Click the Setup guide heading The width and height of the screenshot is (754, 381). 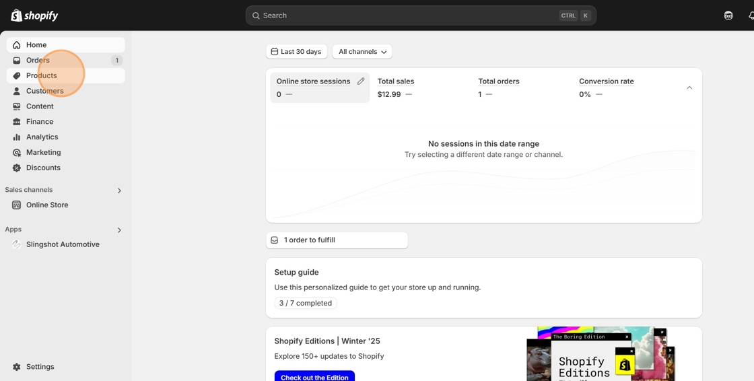pyautogui.click(x=296, y=272)
